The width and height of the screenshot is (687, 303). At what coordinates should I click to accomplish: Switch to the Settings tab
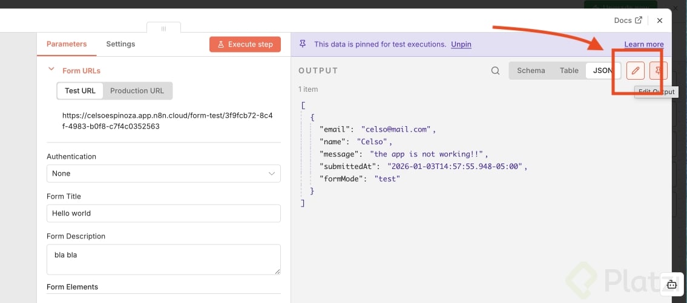click(x=120, y=44)
